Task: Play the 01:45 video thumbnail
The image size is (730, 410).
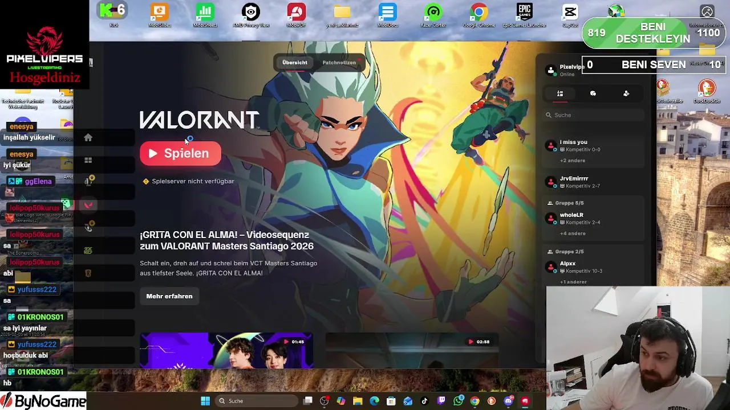Action: pos(226,350)
